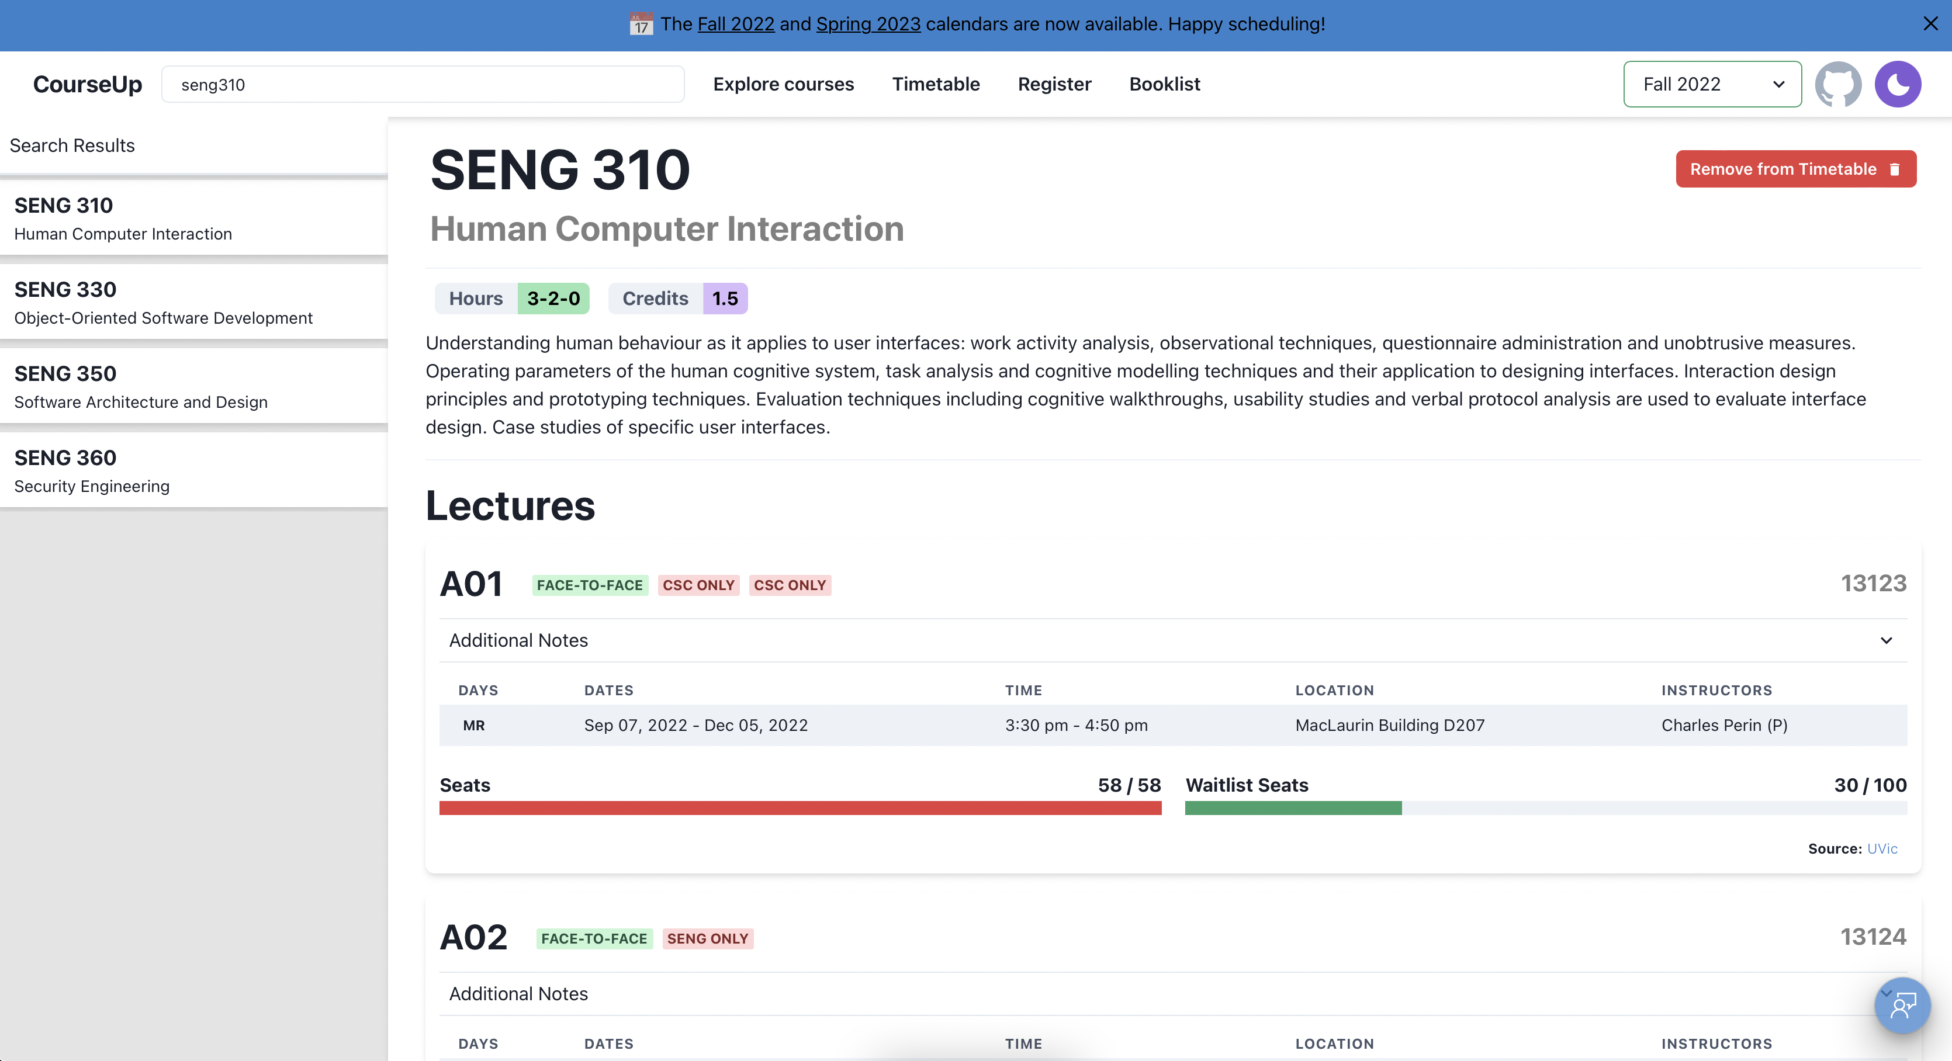Toggle dark mode with the moon icon
Viewport: 1952px width, 1061px height.
click(1898, 84)
